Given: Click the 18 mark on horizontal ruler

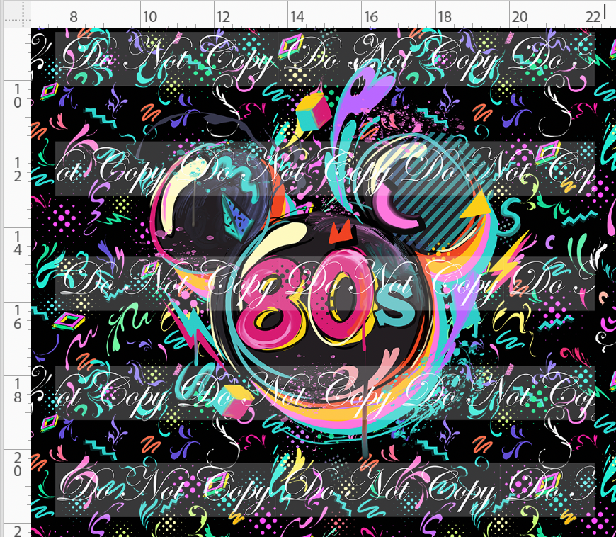Looking at the screenshot, I should click(445, 17).
